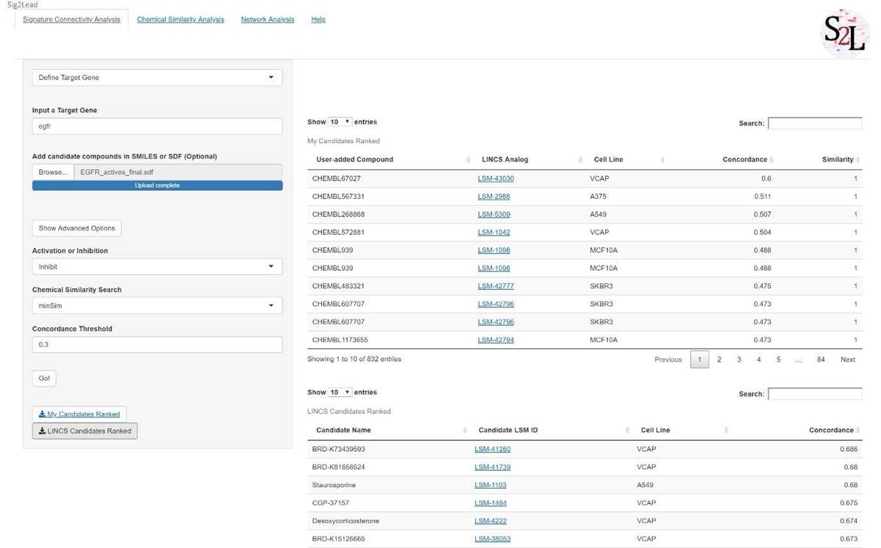881x548 pixels.
Task: Download LINCS Candidates Ranked file
Action: (x=84, y=431)
